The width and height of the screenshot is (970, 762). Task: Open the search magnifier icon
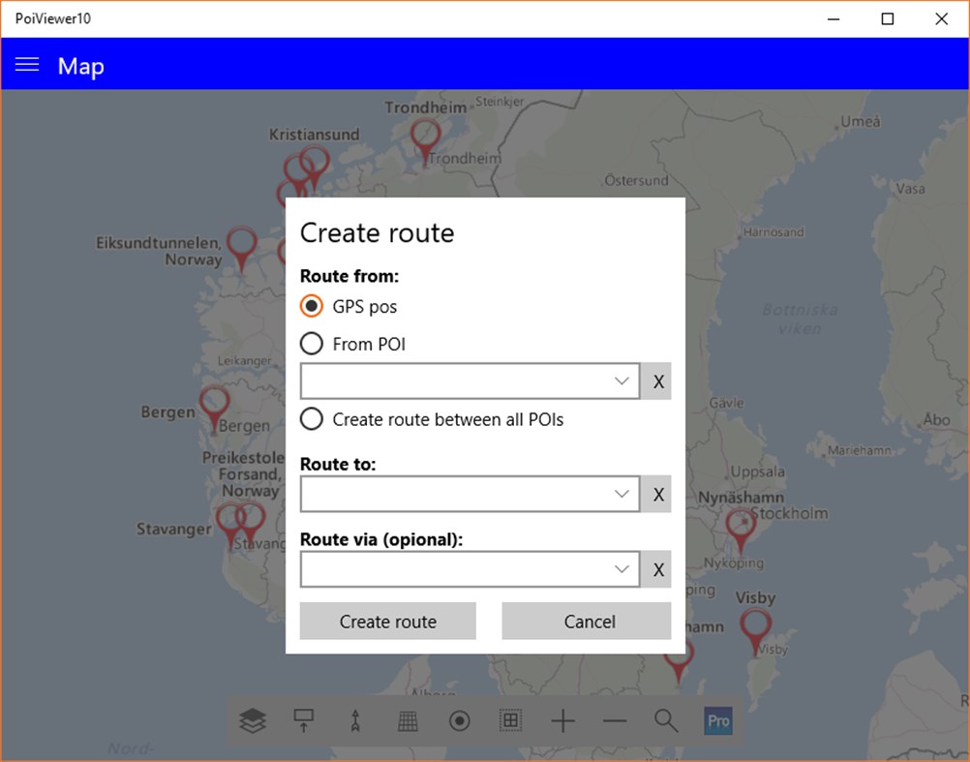[665, 720]
